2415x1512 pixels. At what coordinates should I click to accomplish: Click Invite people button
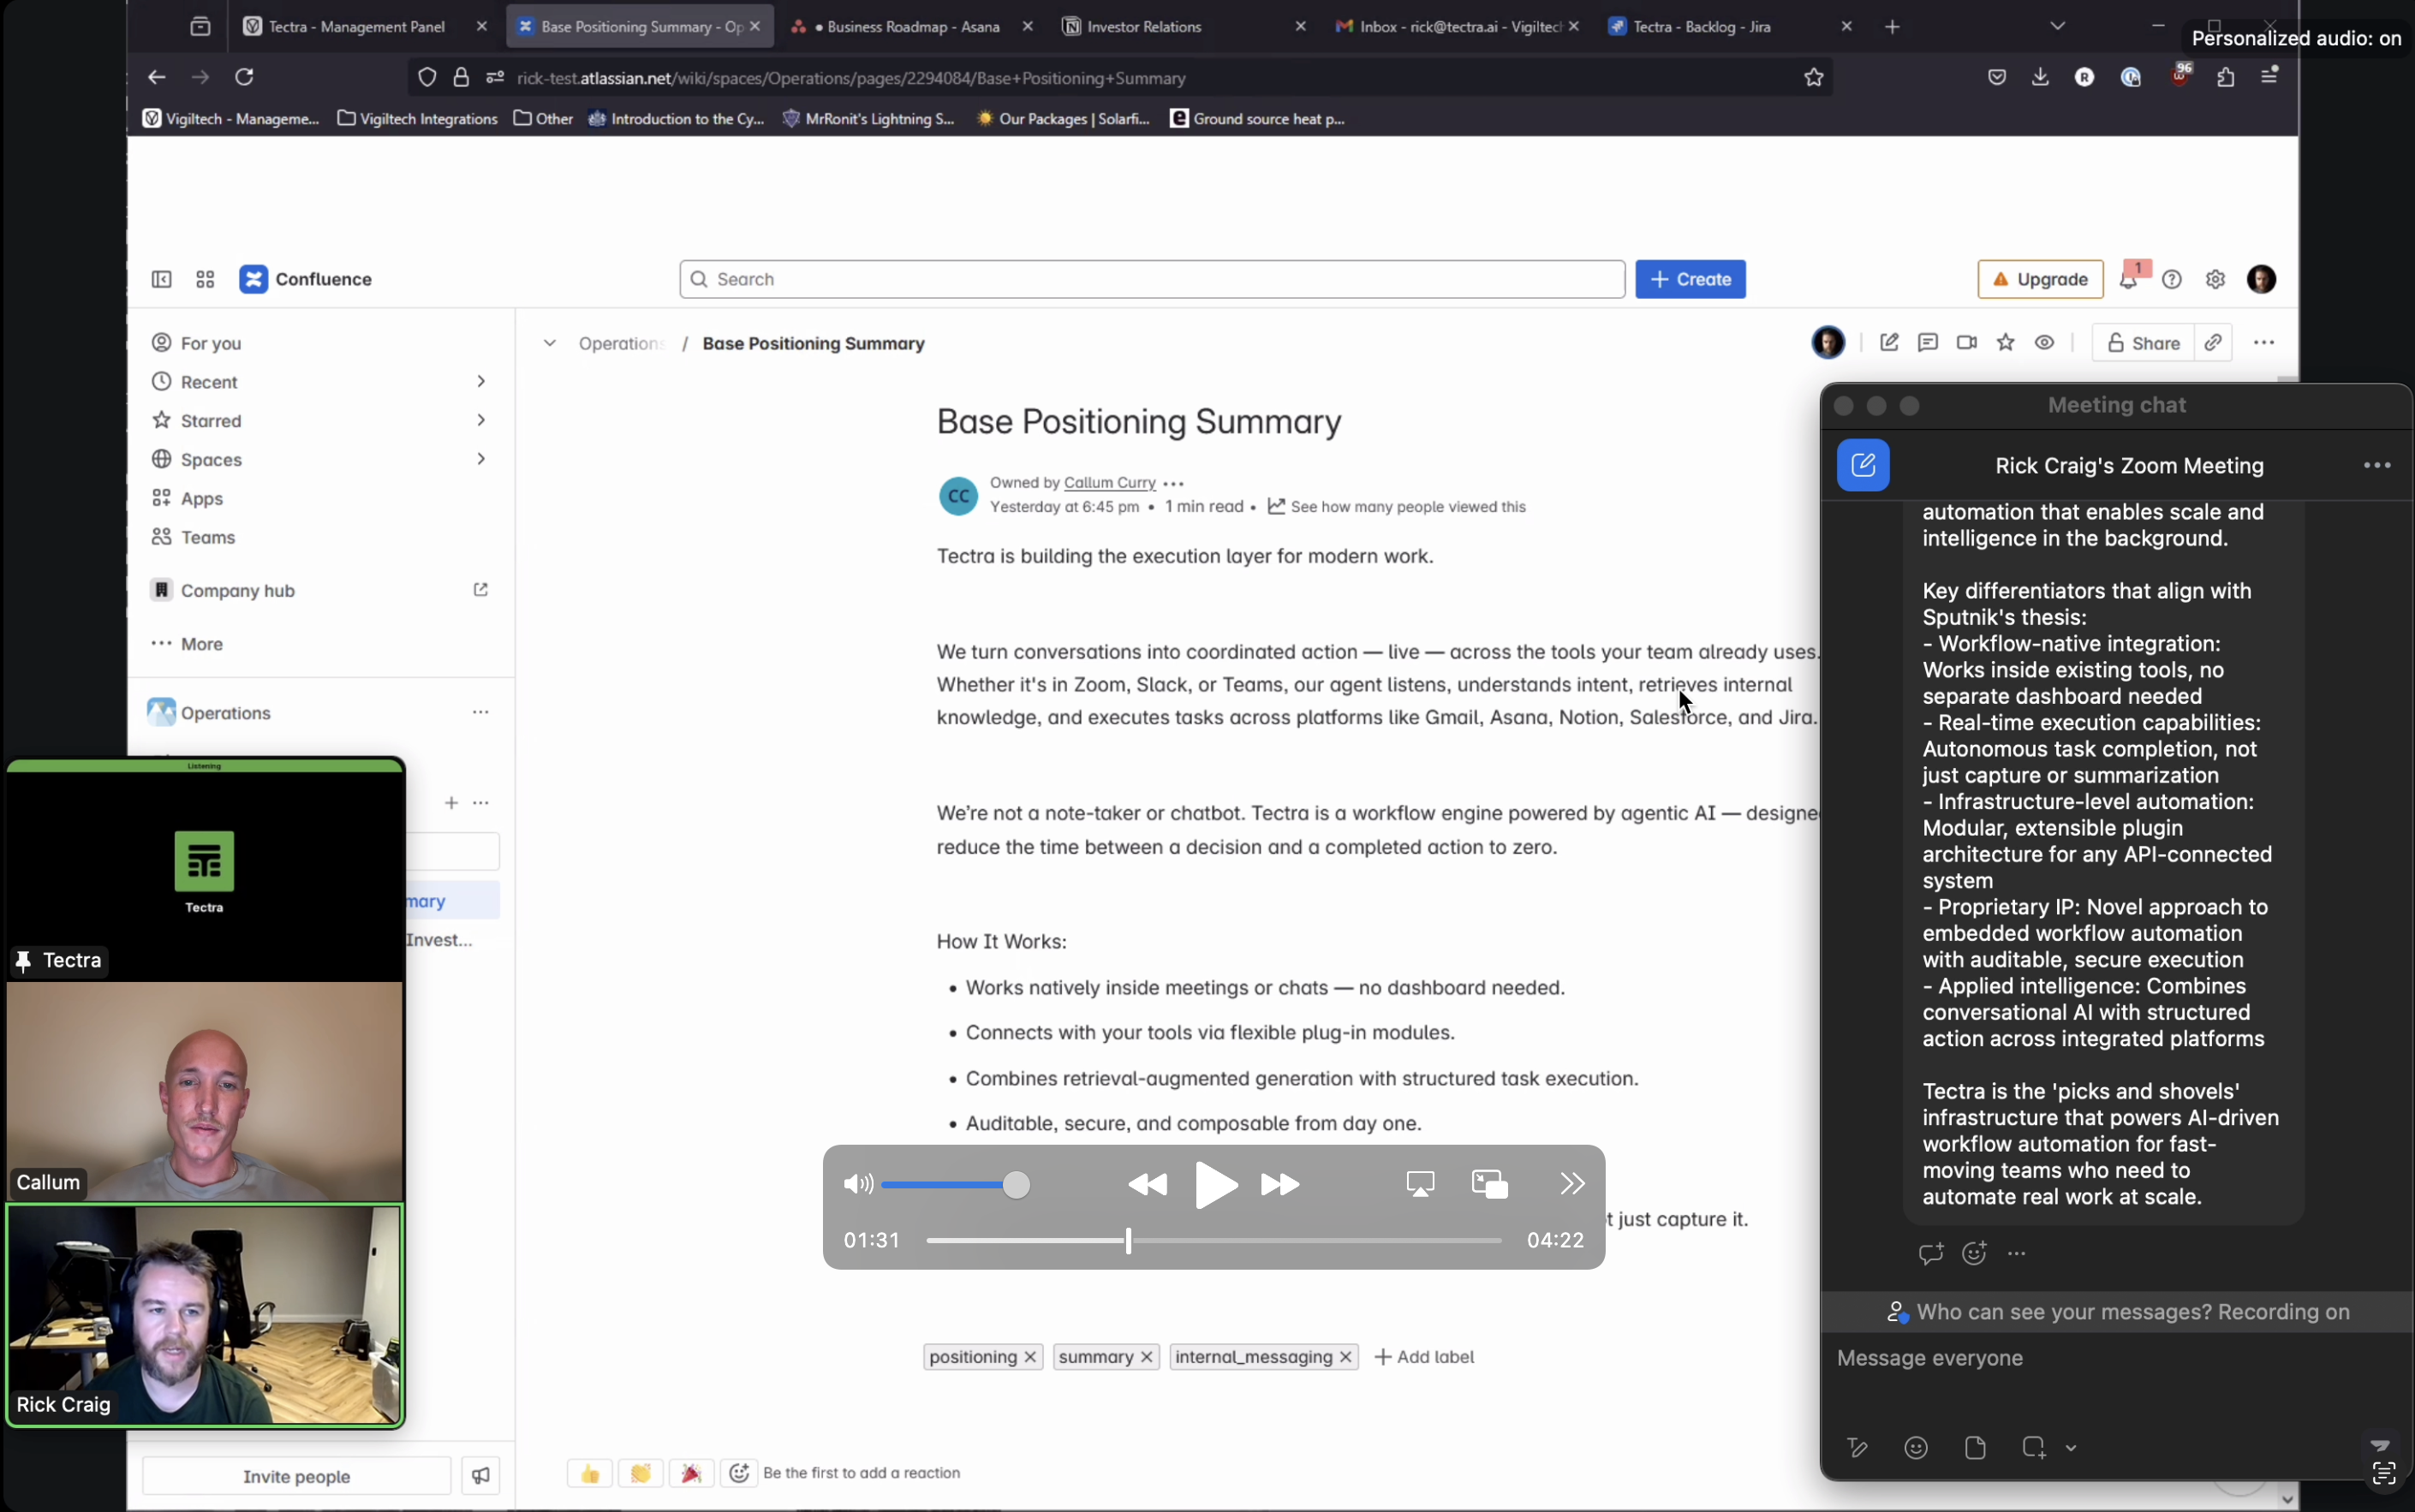click(x=296, y=1476)
